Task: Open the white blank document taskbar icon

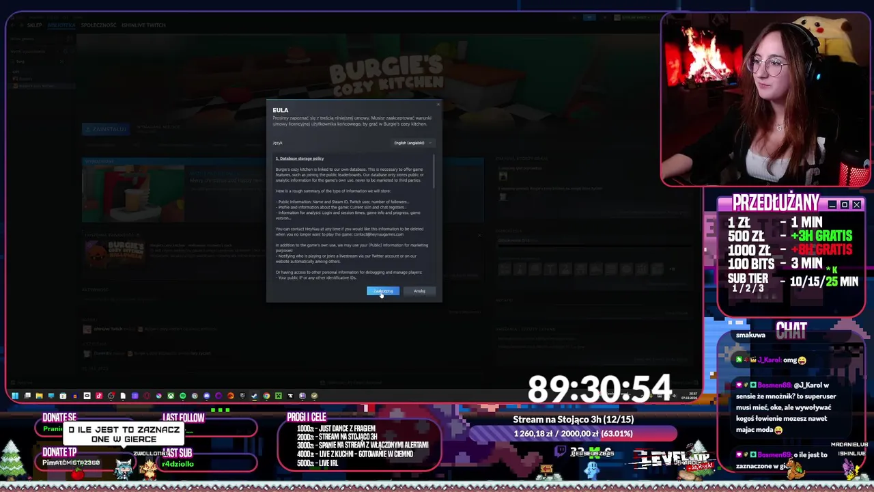Action: 123,396
